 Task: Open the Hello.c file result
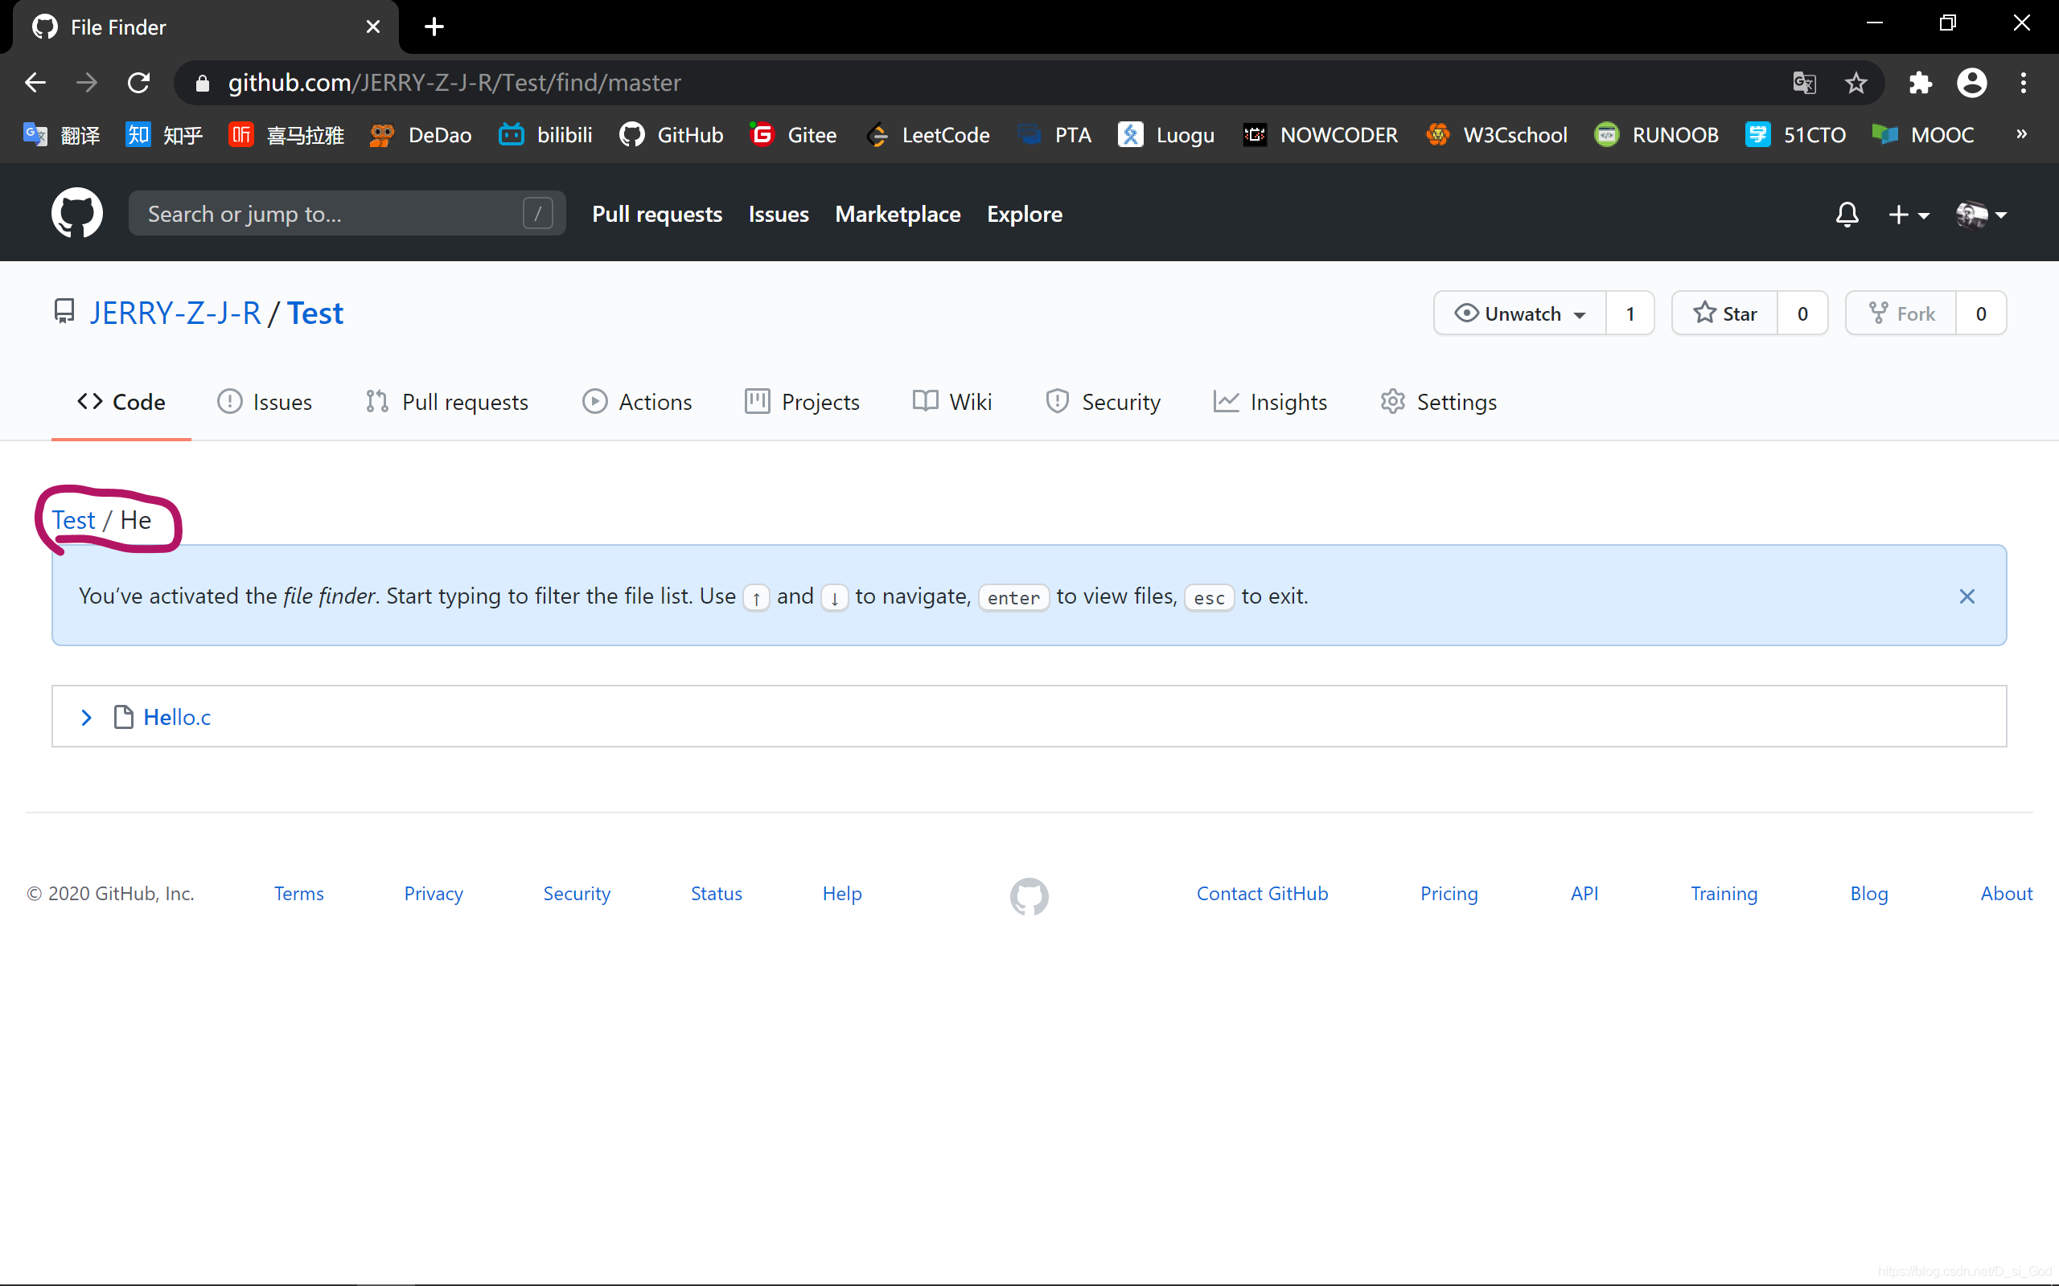tap(177, 717)
